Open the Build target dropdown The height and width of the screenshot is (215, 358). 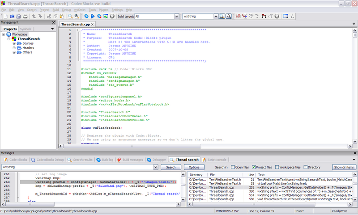pyautogui.click(x=176, y=17)
